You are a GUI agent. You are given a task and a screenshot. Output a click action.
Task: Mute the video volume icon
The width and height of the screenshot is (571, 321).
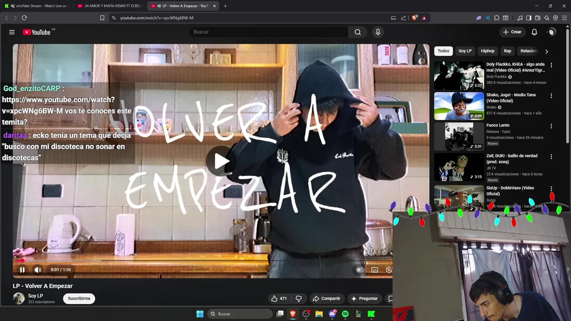click(x=38, y=270)
